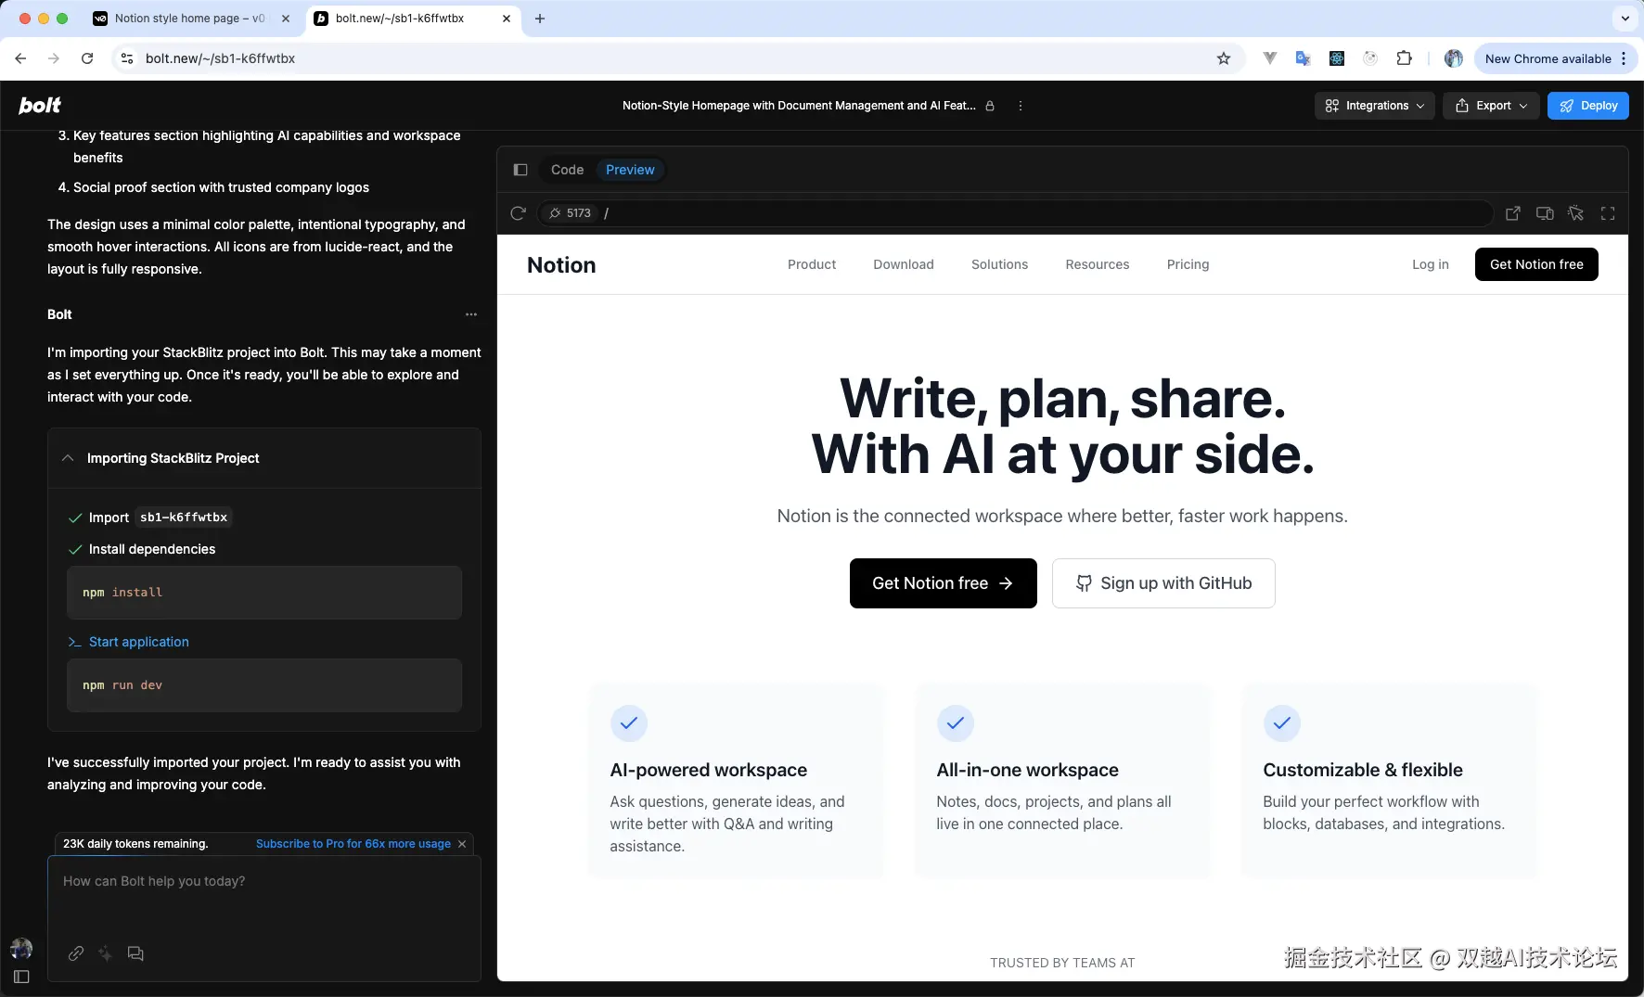Open preview in new tab icon
1644x997 pixels.
point(1512,213)
